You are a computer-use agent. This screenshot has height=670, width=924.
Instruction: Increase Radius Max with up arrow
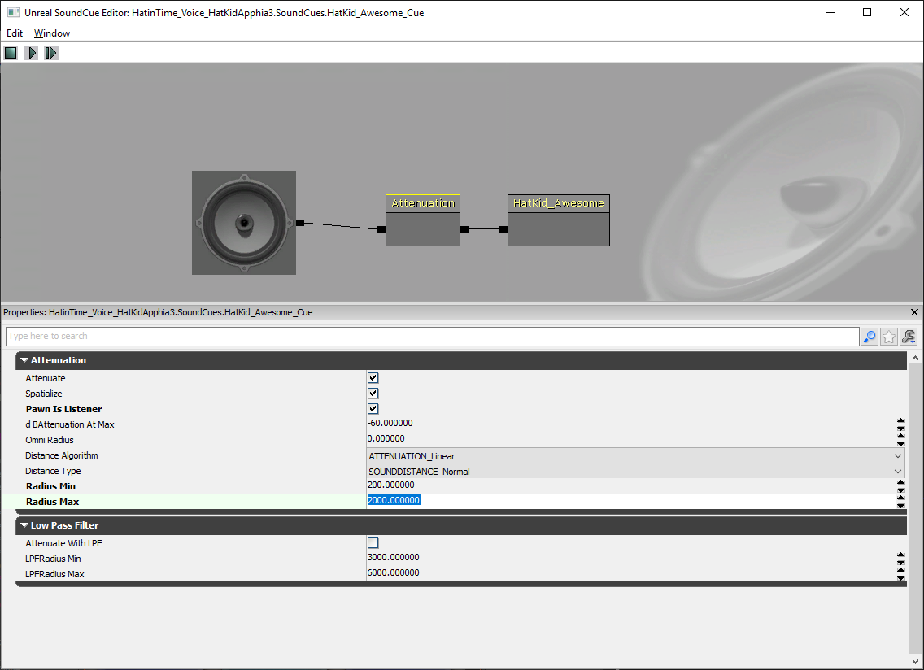[901, 498]
